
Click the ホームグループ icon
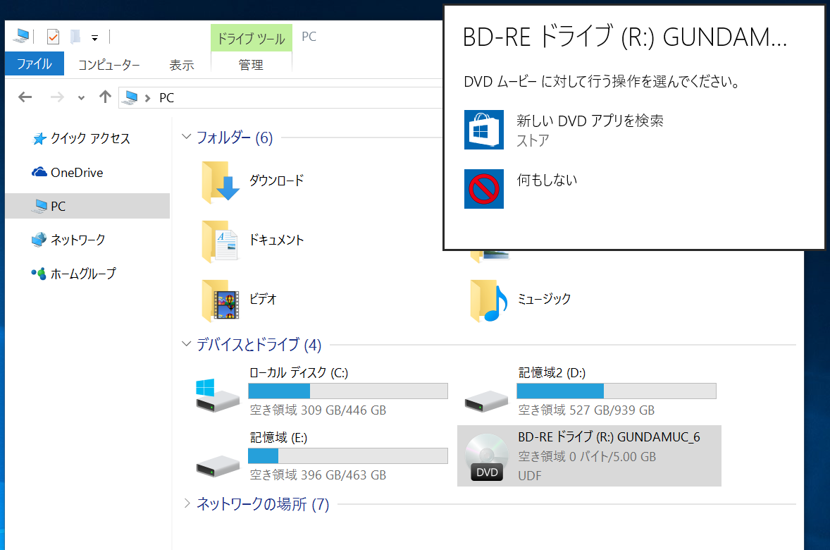(x=39, y=274)
